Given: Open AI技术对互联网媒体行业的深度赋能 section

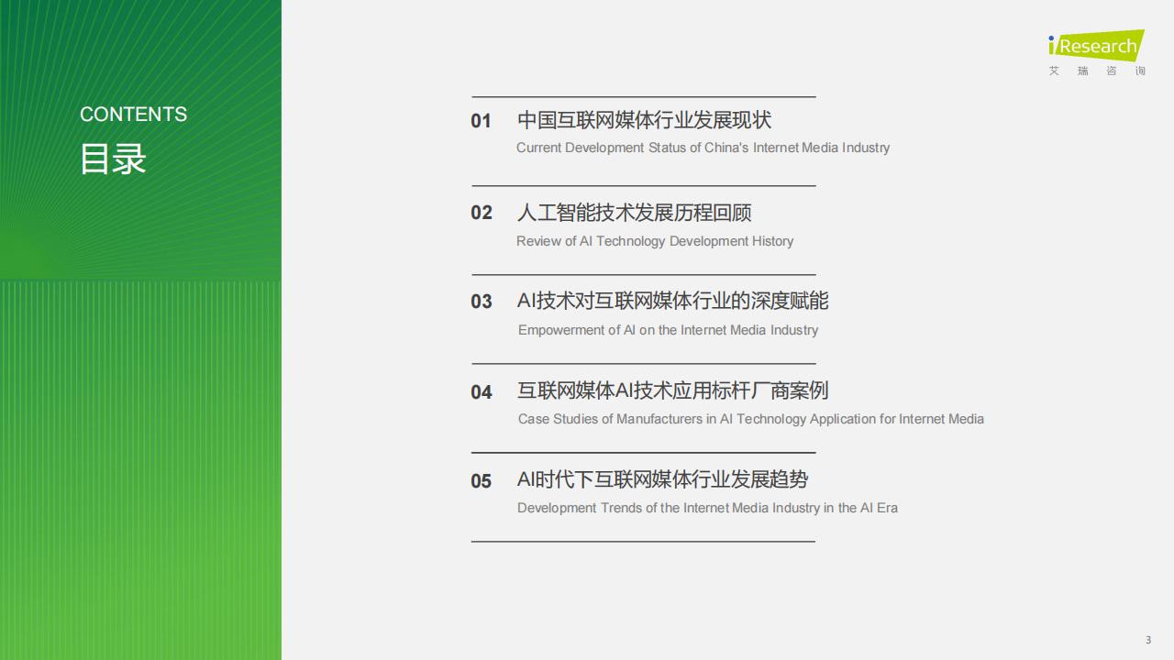Looking at the screenshot, I should point(672,301).
